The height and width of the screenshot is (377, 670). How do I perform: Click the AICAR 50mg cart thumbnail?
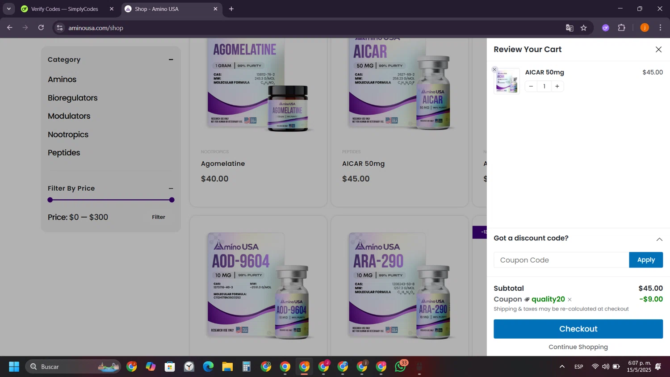point(507,81)
